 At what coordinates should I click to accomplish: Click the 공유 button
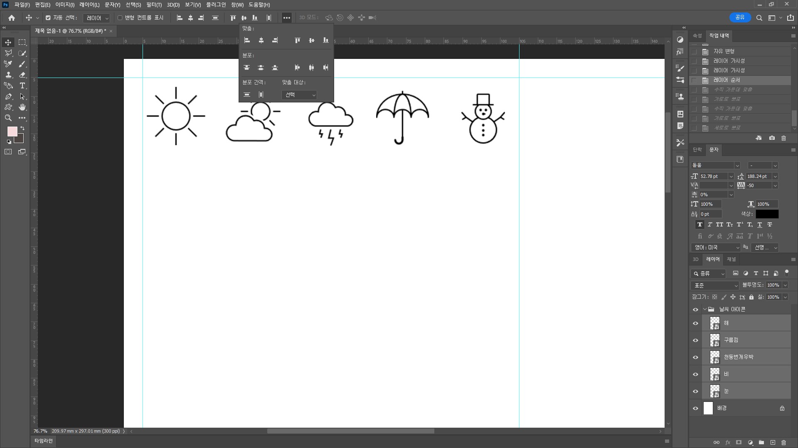(x=740, y=17)
